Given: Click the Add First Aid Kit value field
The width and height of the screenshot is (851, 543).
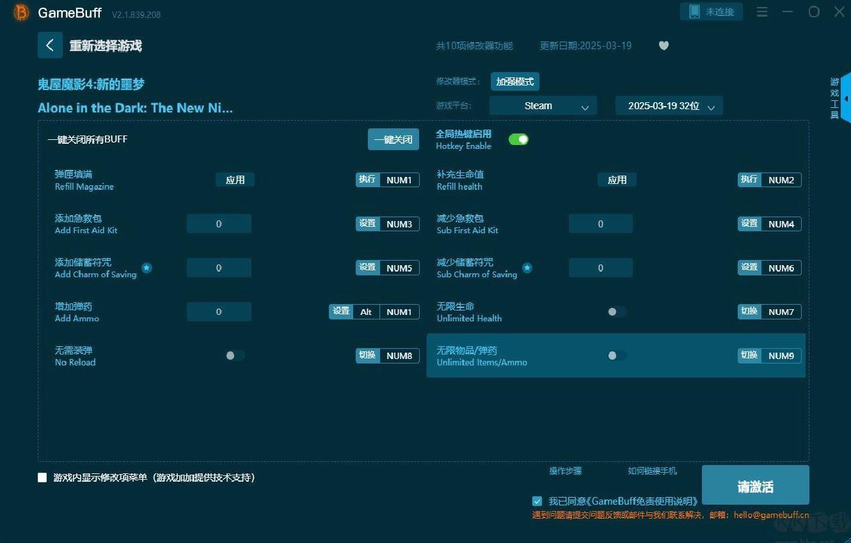Looking at the screenshot, I should pos(219,224).
